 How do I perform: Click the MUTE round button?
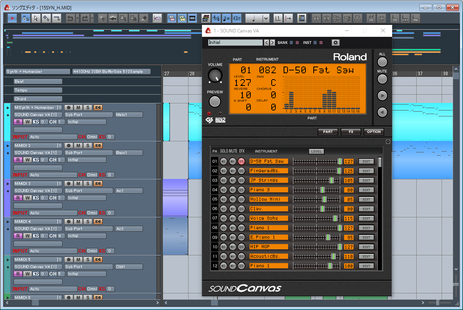point(382,79)
